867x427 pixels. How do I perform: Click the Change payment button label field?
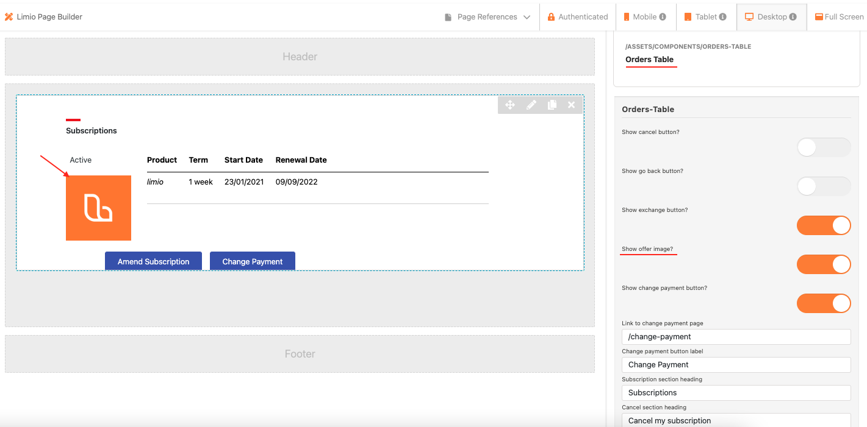click(736, 364)
